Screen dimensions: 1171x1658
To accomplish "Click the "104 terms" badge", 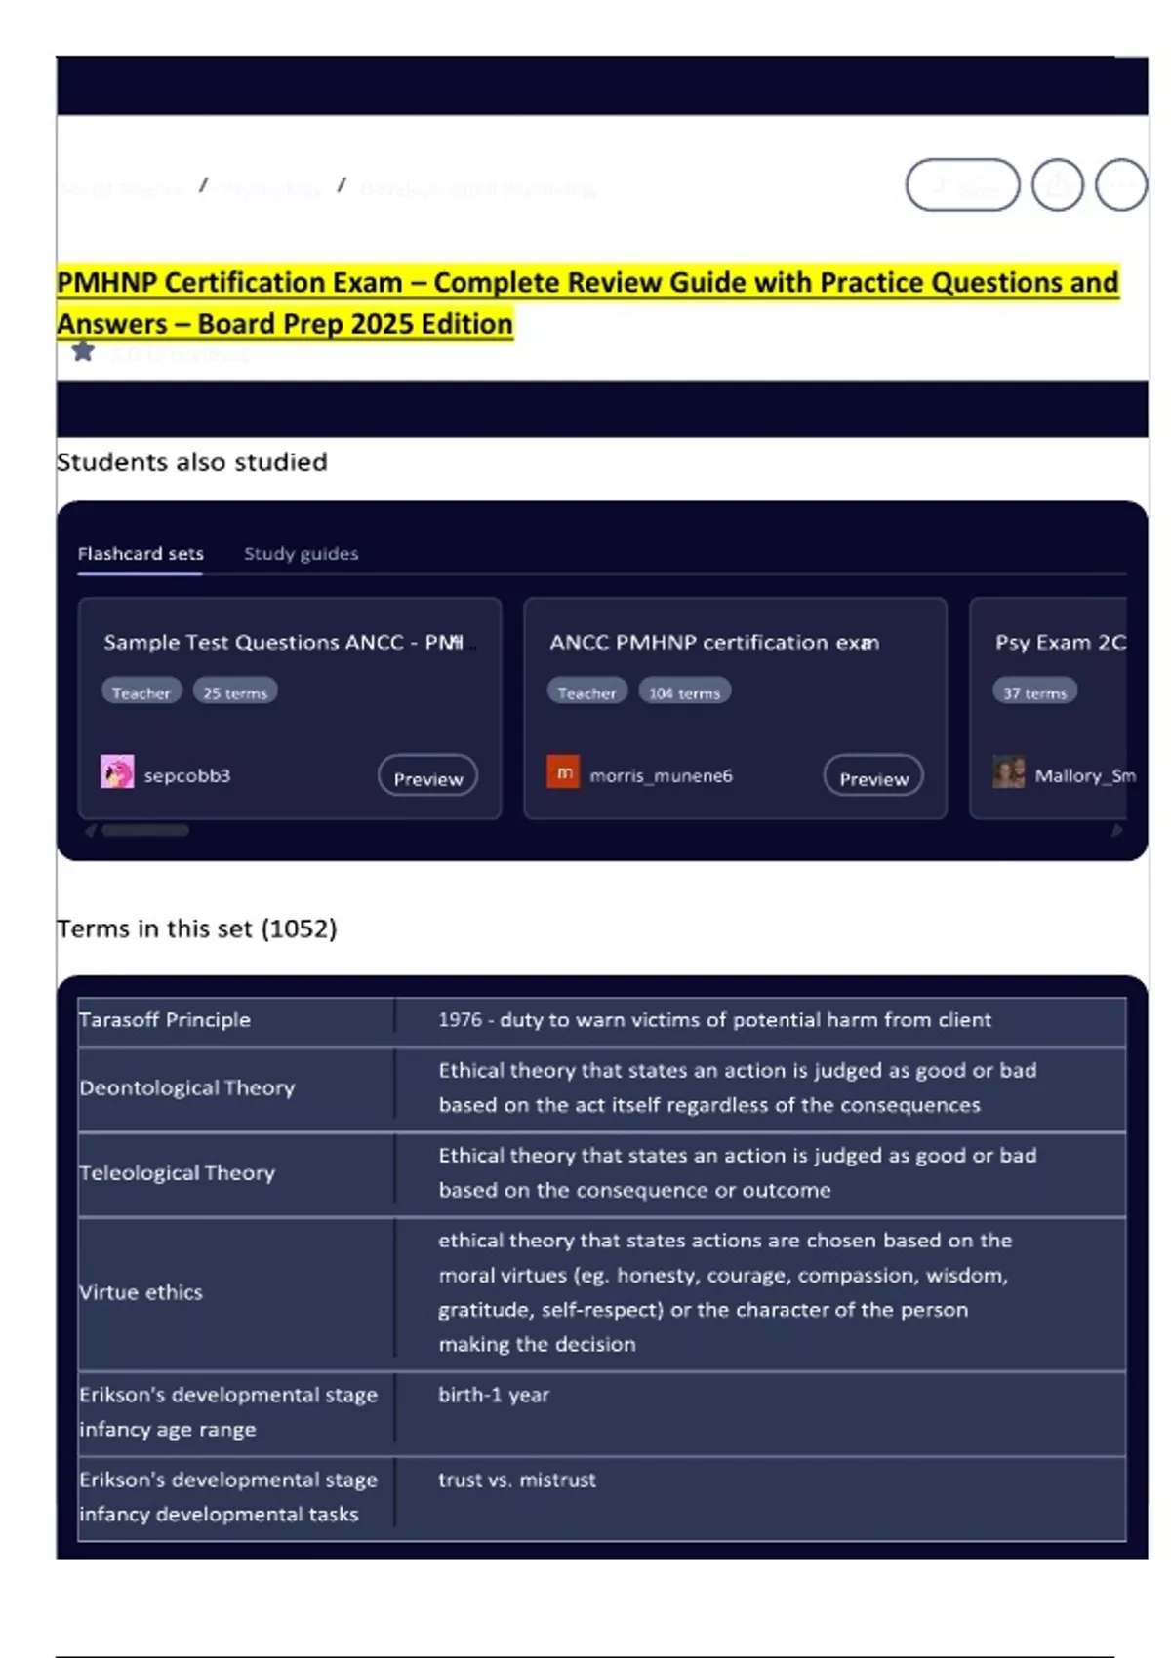I will click(684, 692).
